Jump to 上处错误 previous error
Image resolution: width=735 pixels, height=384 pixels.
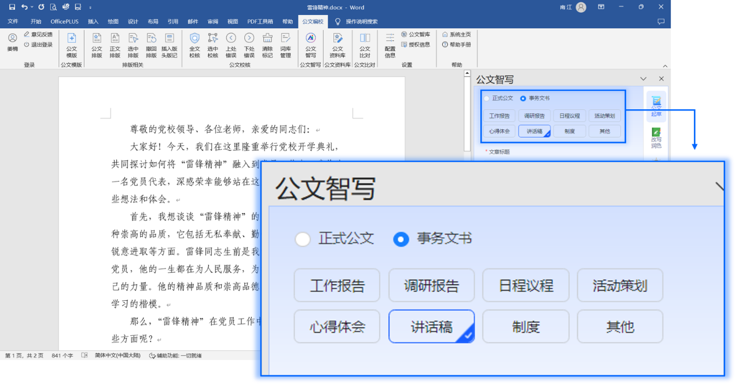[231, 45]
